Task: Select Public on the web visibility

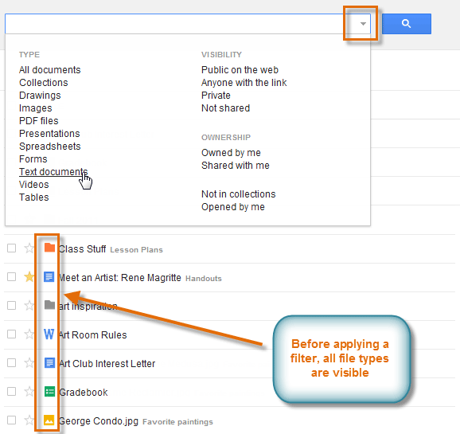Action: 240,70
